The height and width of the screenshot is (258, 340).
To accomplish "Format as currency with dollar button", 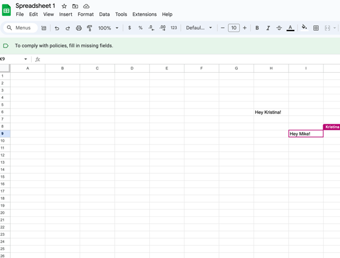I will pyautogui.click(x=129, y=28).
